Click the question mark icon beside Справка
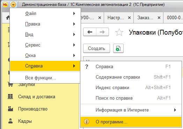The image size is (183, 129). tap(87, 67)
